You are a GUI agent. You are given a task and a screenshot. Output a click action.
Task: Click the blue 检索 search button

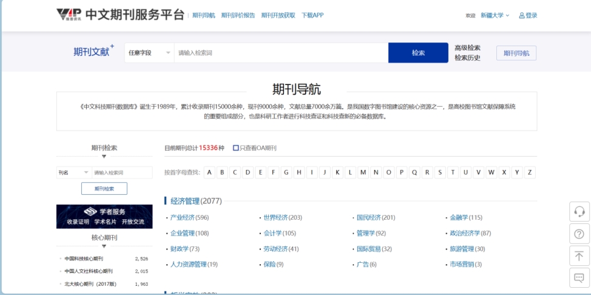419,53
